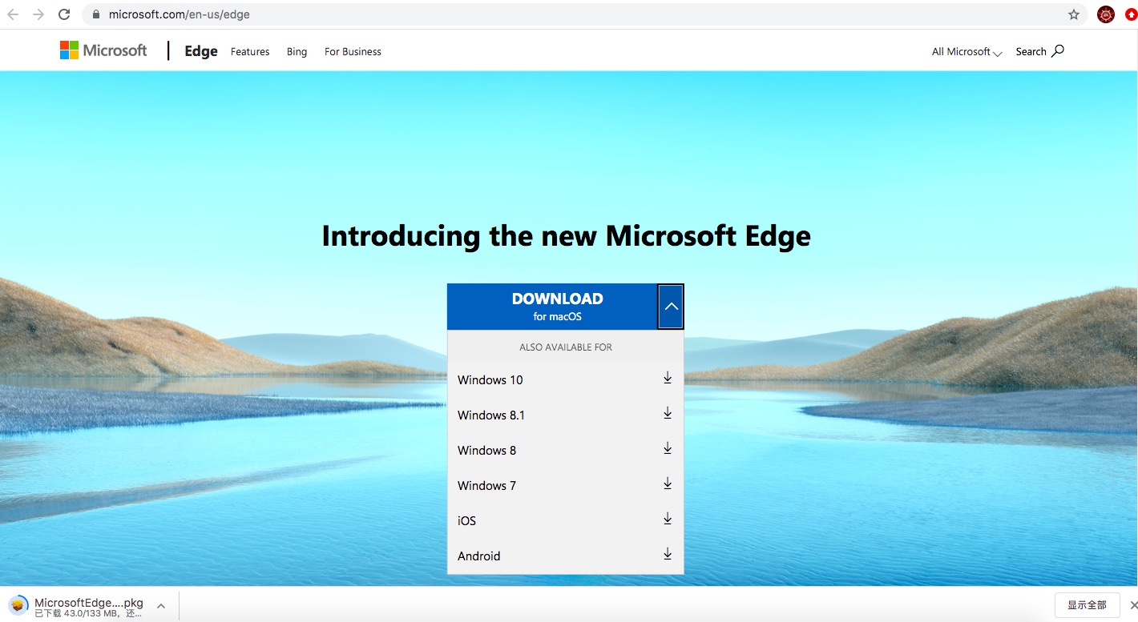The height and width of the screenshot is (622, 1138).
Task: Click the DOWNLOAD for macOS button
Action: pos(552,307)
